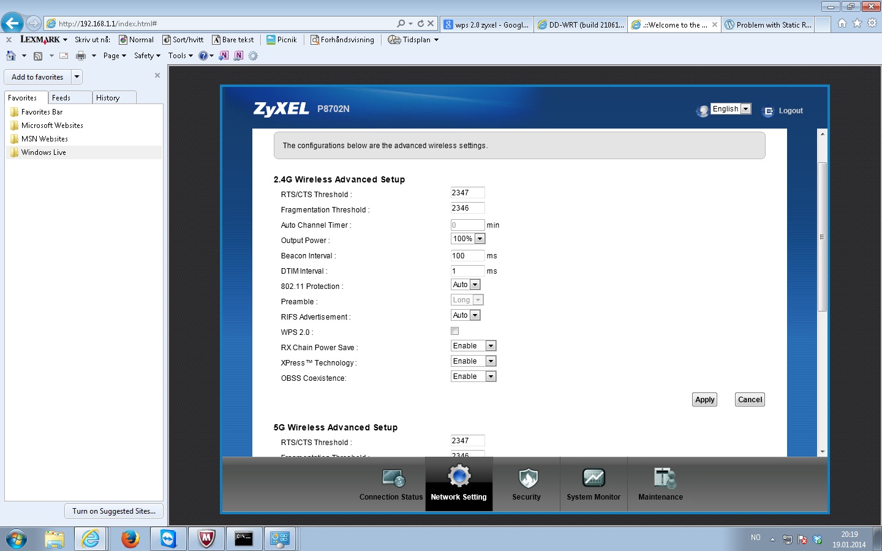The width and height of the screenshot is (882, 551).
Task: Click Forhåndsvisning in Lexmark toolbar
Action: tap(342, 40)
